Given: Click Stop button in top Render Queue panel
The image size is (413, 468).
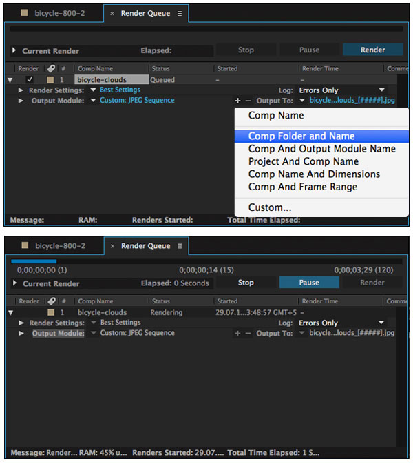Looking at the screenshot, I should pyautogui.click(x=246, y=50).
